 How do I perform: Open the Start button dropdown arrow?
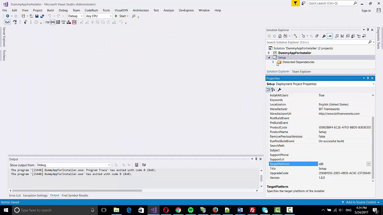(x=127, y=16)
